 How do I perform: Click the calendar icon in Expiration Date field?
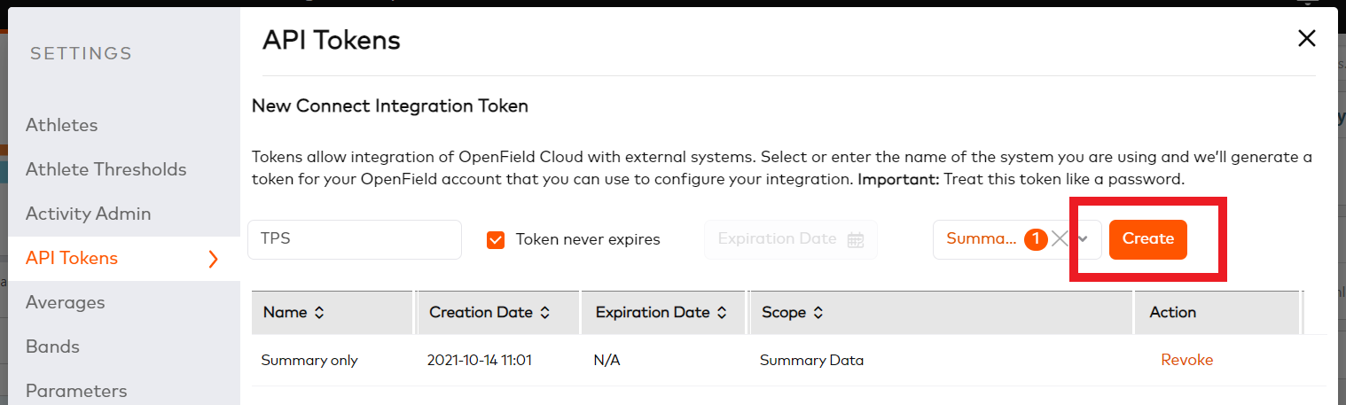(x=856, y=239)
